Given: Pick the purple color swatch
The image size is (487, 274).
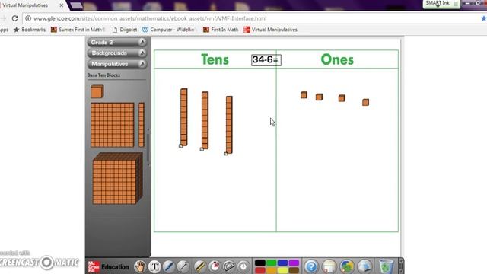Looking at the screenshot, I should coord(294,263).
